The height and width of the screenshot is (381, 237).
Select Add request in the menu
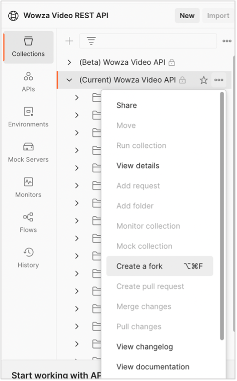[x=138, y=186]
